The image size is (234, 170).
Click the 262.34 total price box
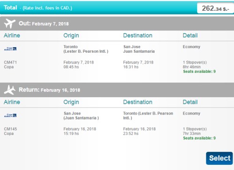215,8
